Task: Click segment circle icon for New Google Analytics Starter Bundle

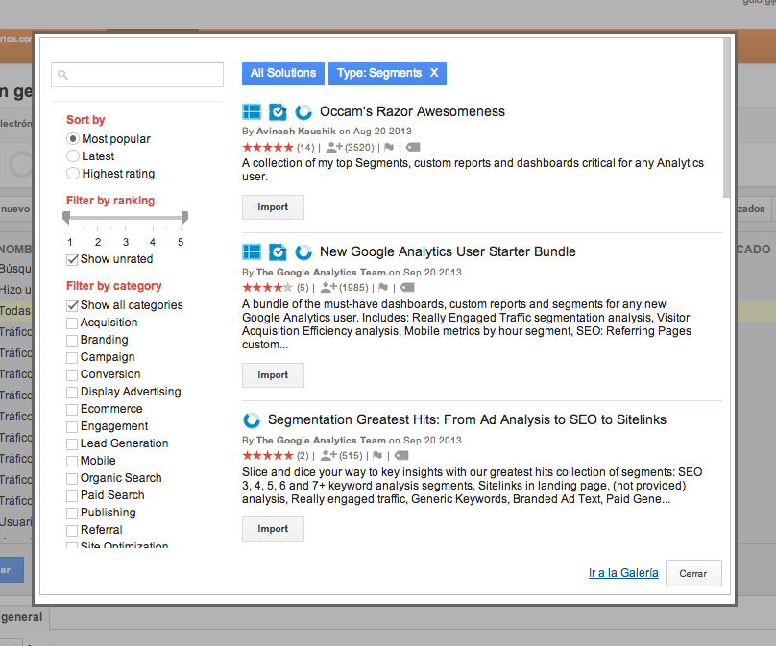Action: point(303,251)
